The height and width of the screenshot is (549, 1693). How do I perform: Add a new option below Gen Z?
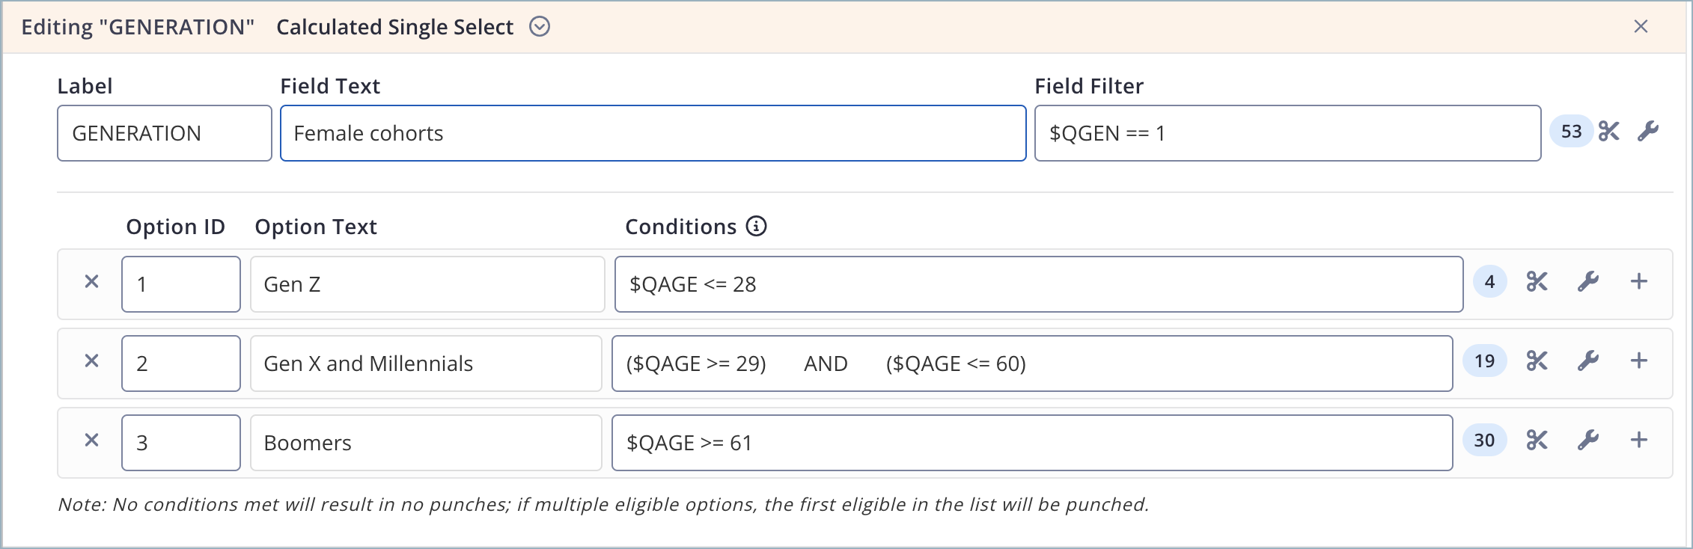coord(1640,283)
